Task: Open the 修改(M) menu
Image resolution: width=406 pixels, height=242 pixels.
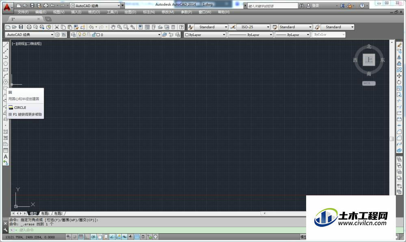Action: (x=168, y=12)
